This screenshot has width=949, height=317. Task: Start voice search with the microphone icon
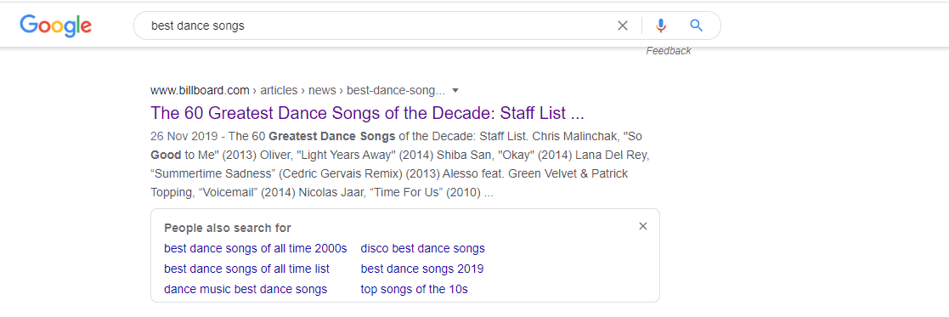click(661, 25)
